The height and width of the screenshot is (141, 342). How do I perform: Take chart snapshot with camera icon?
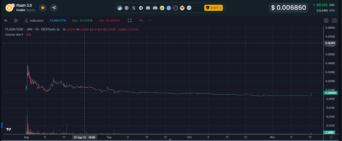[x=334, y=20]
